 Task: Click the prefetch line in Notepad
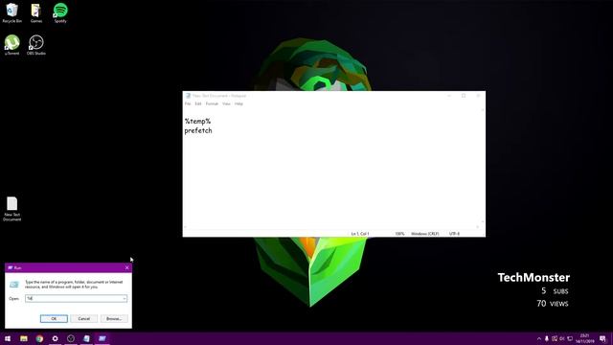(198, 130)
